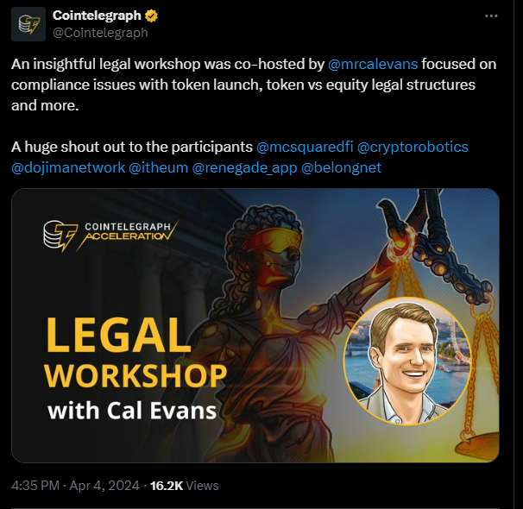This screenshot has height=509, width=523.
Task: View the 16.2K Views analytics
Action: [x=184, y=486]
